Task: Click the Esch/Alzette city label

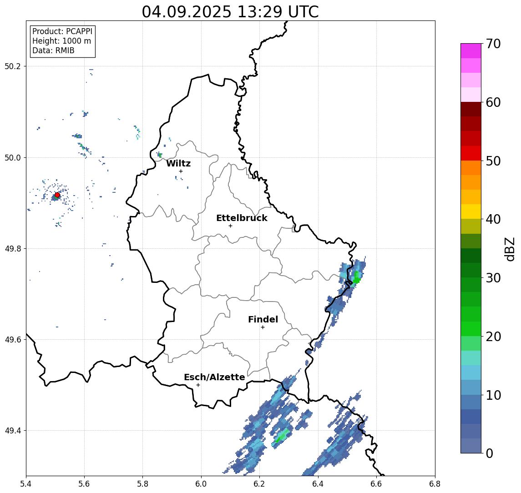Action: click(x=214, y=377)
